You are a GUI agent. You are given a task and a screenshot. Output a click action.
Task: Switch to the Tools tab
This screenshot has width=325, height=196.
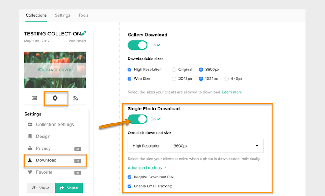(84, 15)
